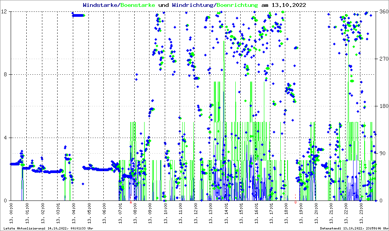This screenshot has height=231, width=389.
Task: Click the time label '13. 23:00'
Action: (x=361, y=213)
